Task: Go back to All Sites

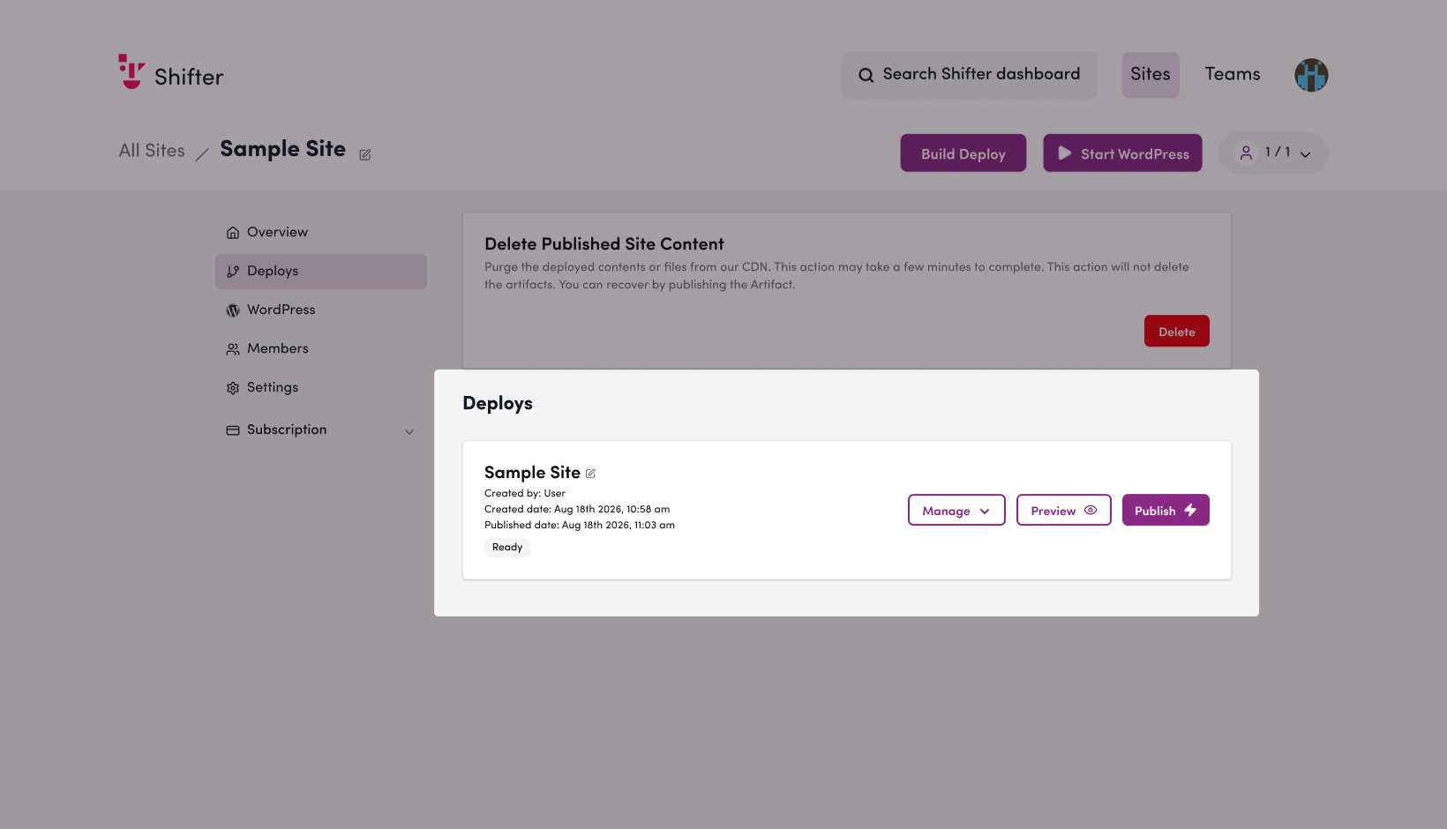Action: pyautogui.click(x=152, y=151)
